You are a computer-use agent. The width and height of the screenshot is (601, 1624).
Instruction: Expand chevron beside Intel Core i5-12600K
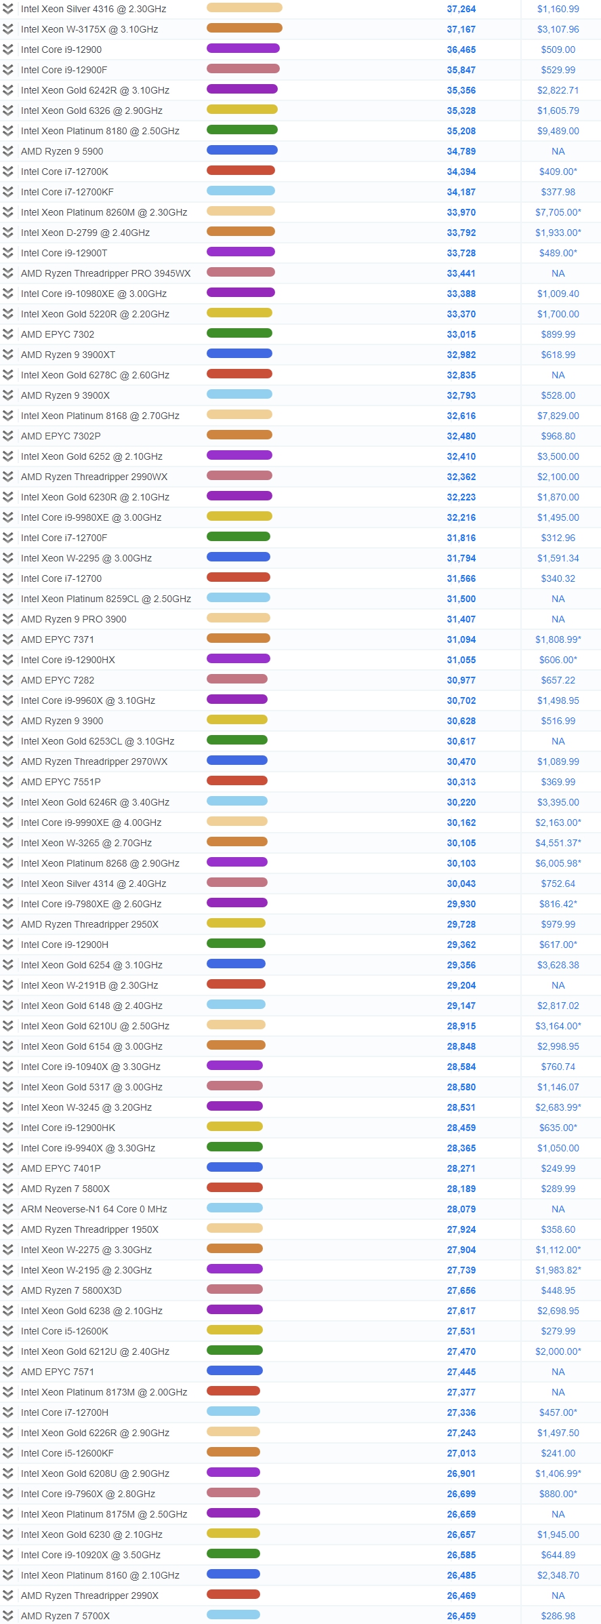click(7, 1331)
